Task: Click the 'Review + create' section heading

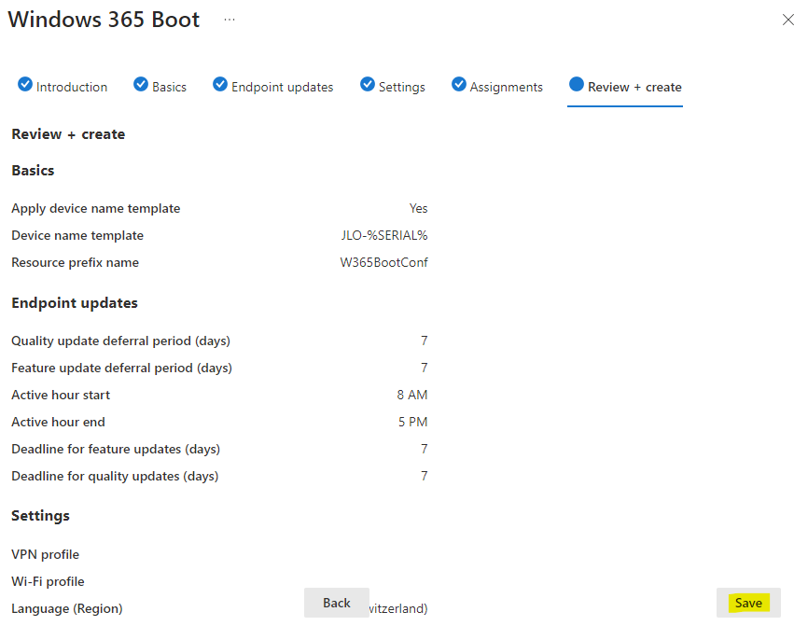Action: pos(68,134)
